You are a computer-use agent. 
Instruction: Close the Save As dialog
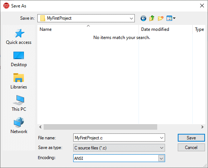click(x=202, y=6)
